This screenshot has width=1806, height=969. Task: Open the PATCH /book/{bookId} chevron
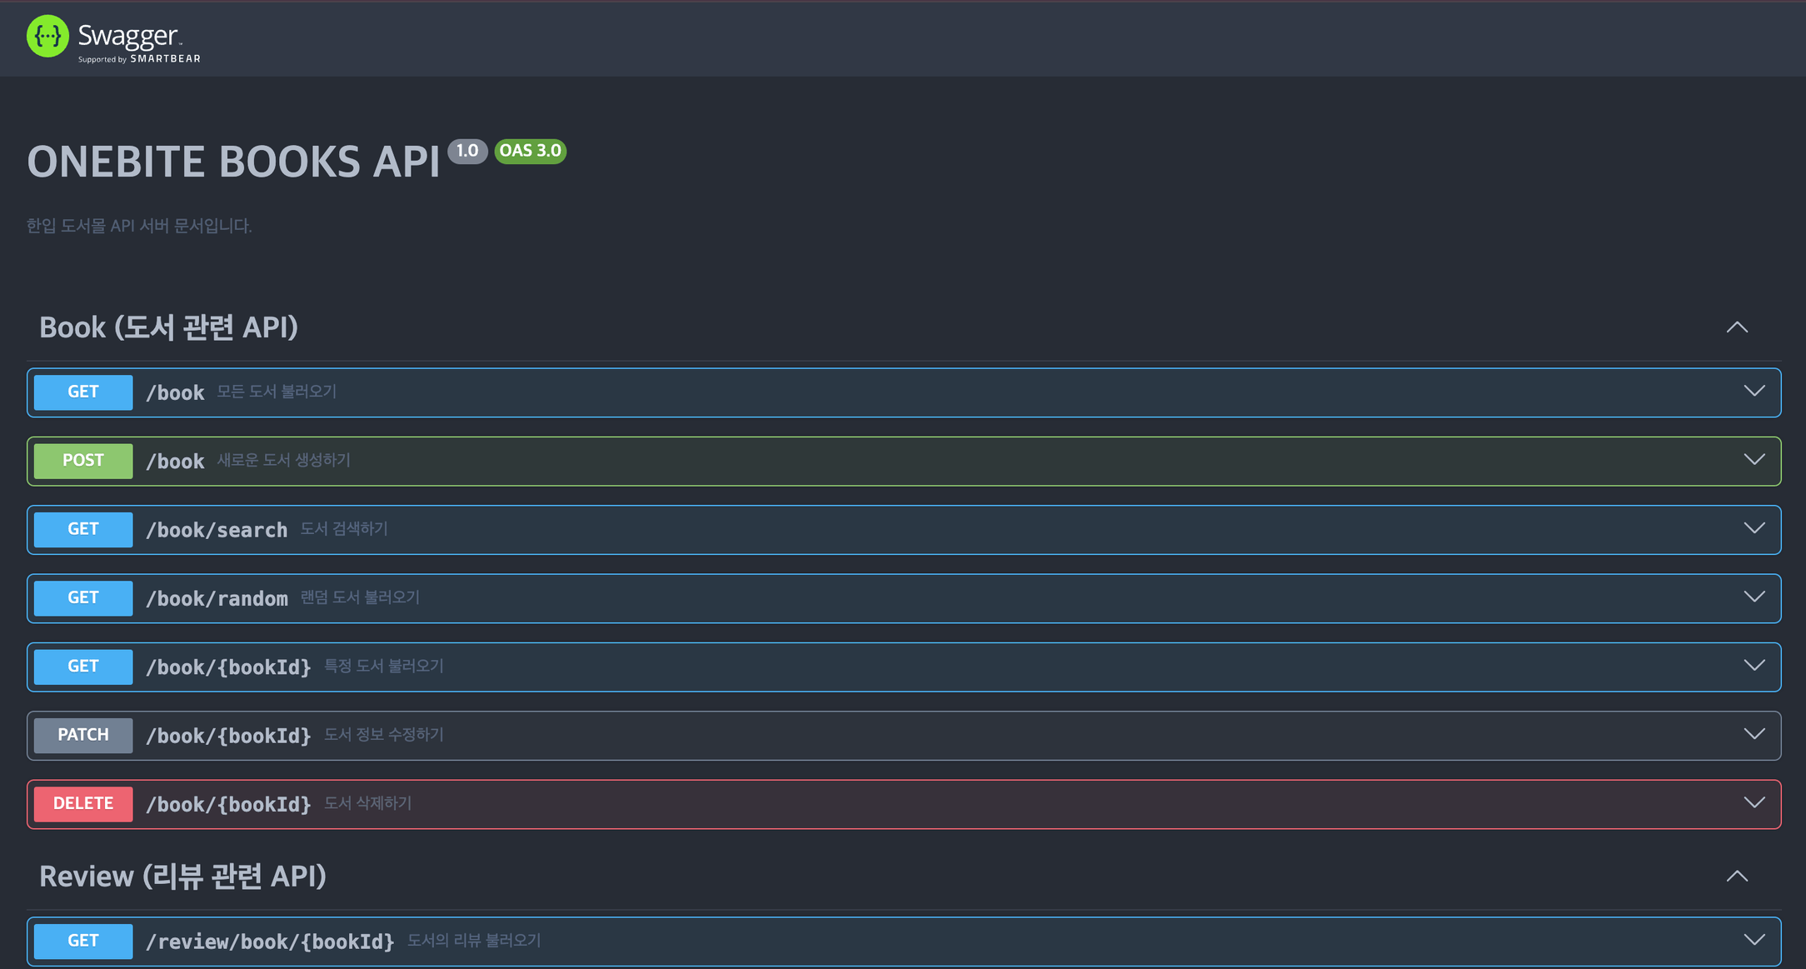pyautogui.click(x=1754, y=735)
